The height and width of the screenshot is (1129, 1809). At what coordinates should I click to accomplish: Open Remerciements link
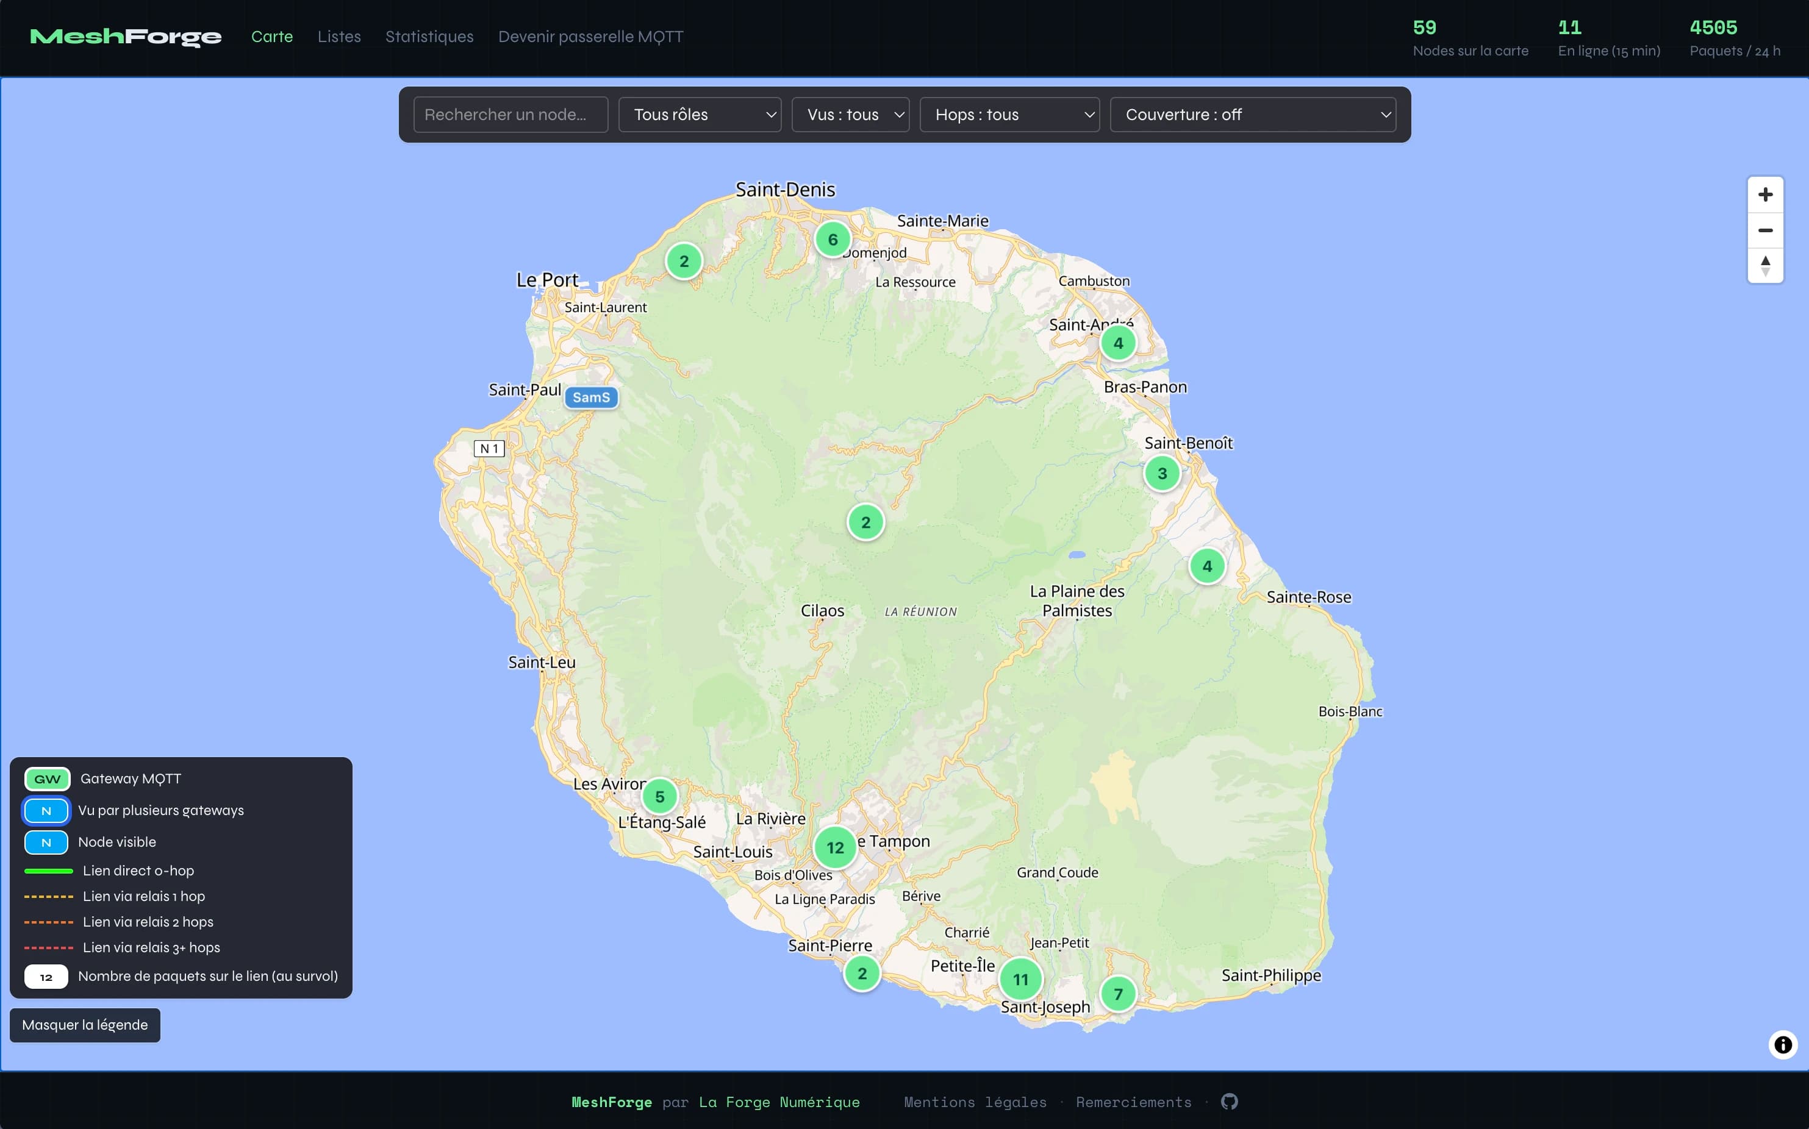pyautogui.click(x=1134, y=1102)
